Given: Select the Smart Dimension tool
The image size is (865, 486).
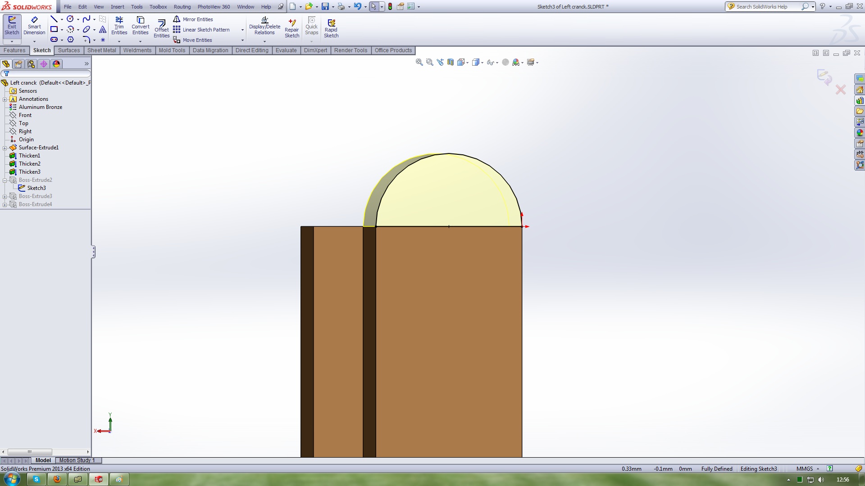Looking at the screenshot, I should click(34, 26).
